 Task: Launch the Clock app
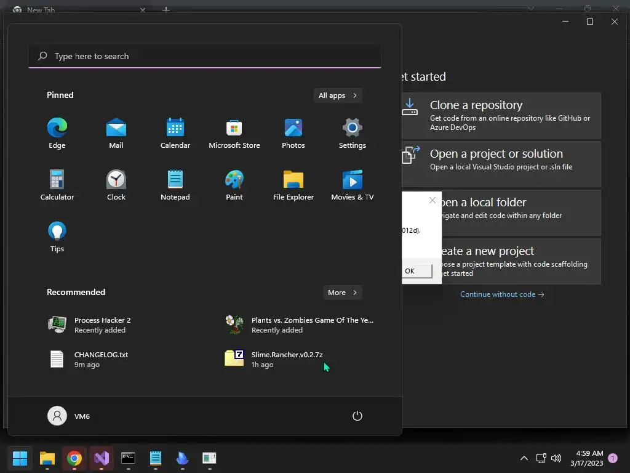116,185
